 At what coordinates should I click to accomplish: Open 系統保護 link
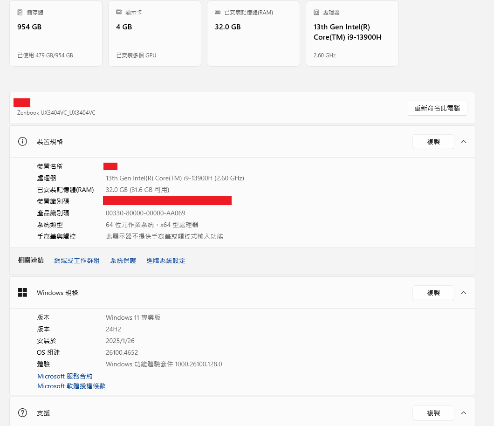click(123, 261)
